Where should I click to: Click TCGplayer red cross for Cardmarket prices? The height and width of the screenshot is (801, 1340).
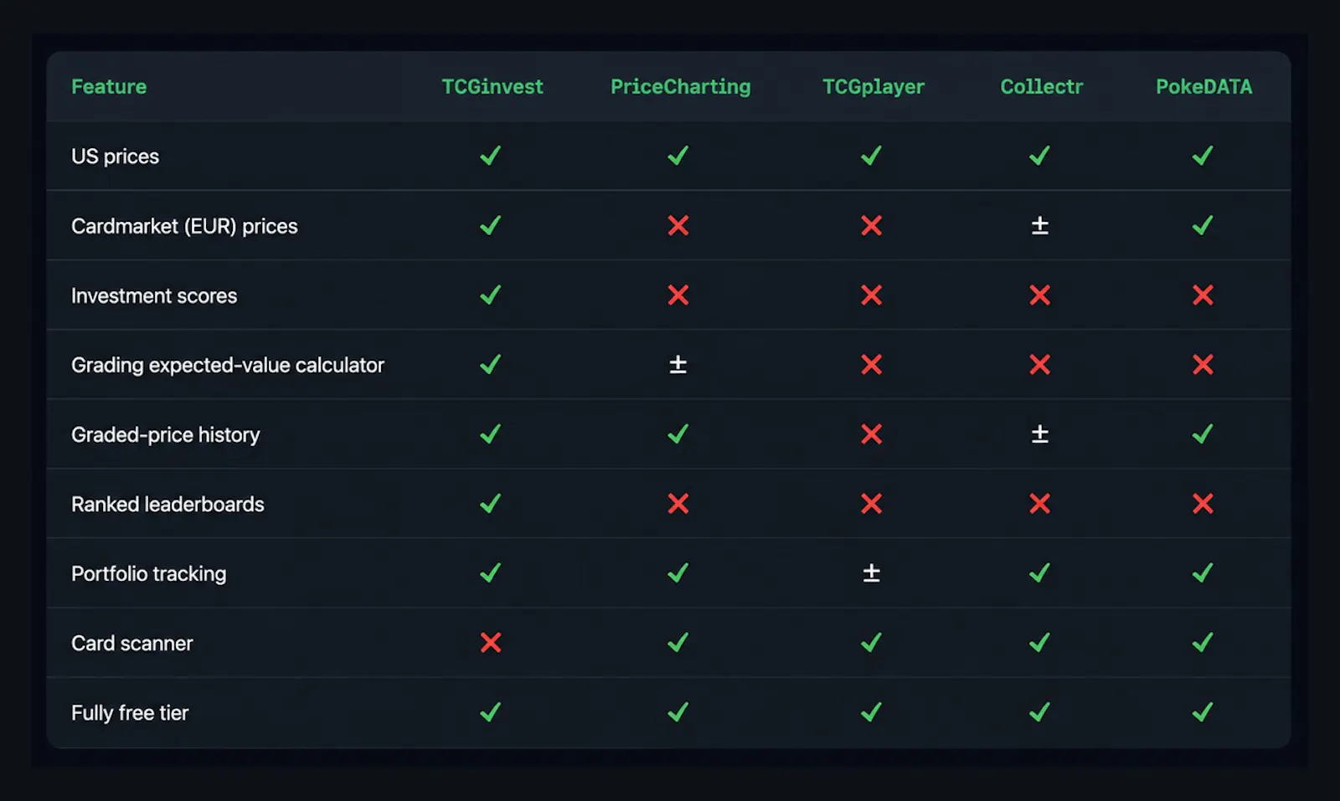pyautogui.click(x=872, y=225)
